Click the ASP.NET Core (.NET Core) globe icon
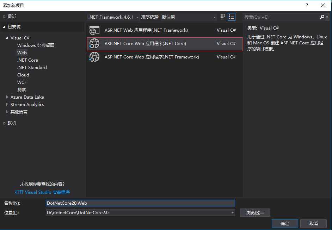The image size is (332, 230). tap(94, 44)
